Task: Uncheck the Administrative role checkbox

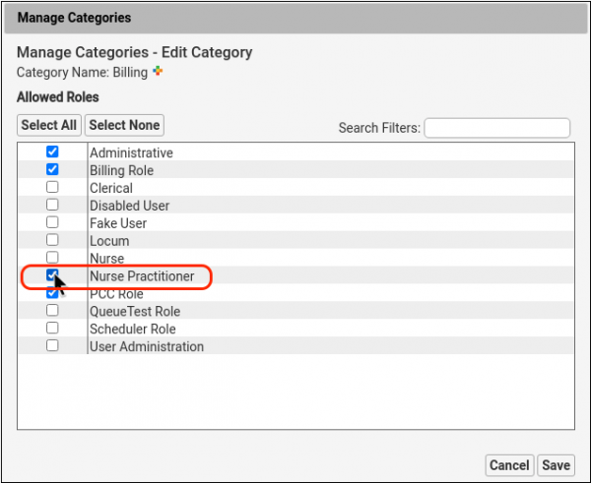Action: click(x=52, y=151)
